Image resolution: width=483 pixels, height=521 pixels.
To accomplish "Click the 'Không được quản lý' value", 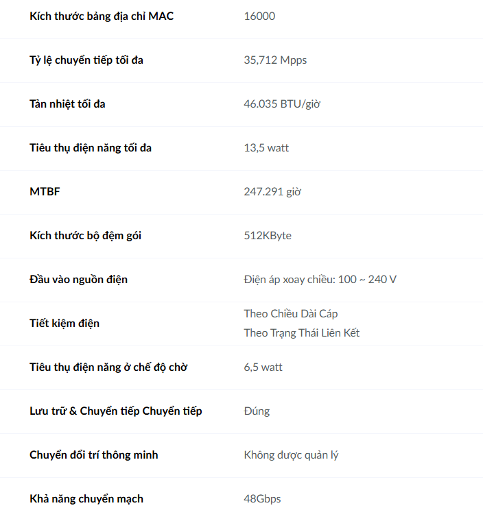I will click(x=291, y=455).
